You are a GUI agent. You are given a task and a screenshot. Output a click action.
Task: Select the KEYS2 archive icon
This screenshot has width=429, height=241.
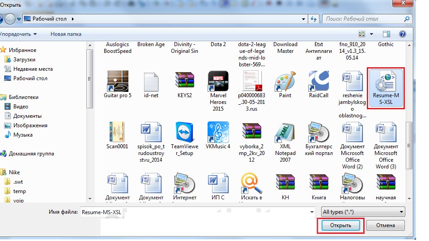(185, 80)
